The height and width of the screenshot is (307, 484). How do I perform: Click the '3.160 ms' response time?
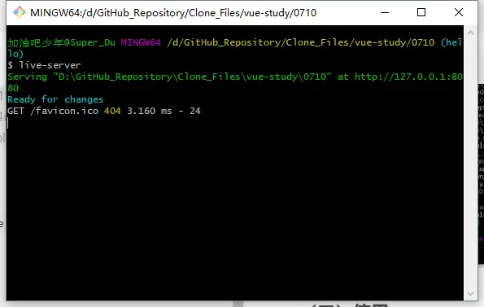pos(150,111)
